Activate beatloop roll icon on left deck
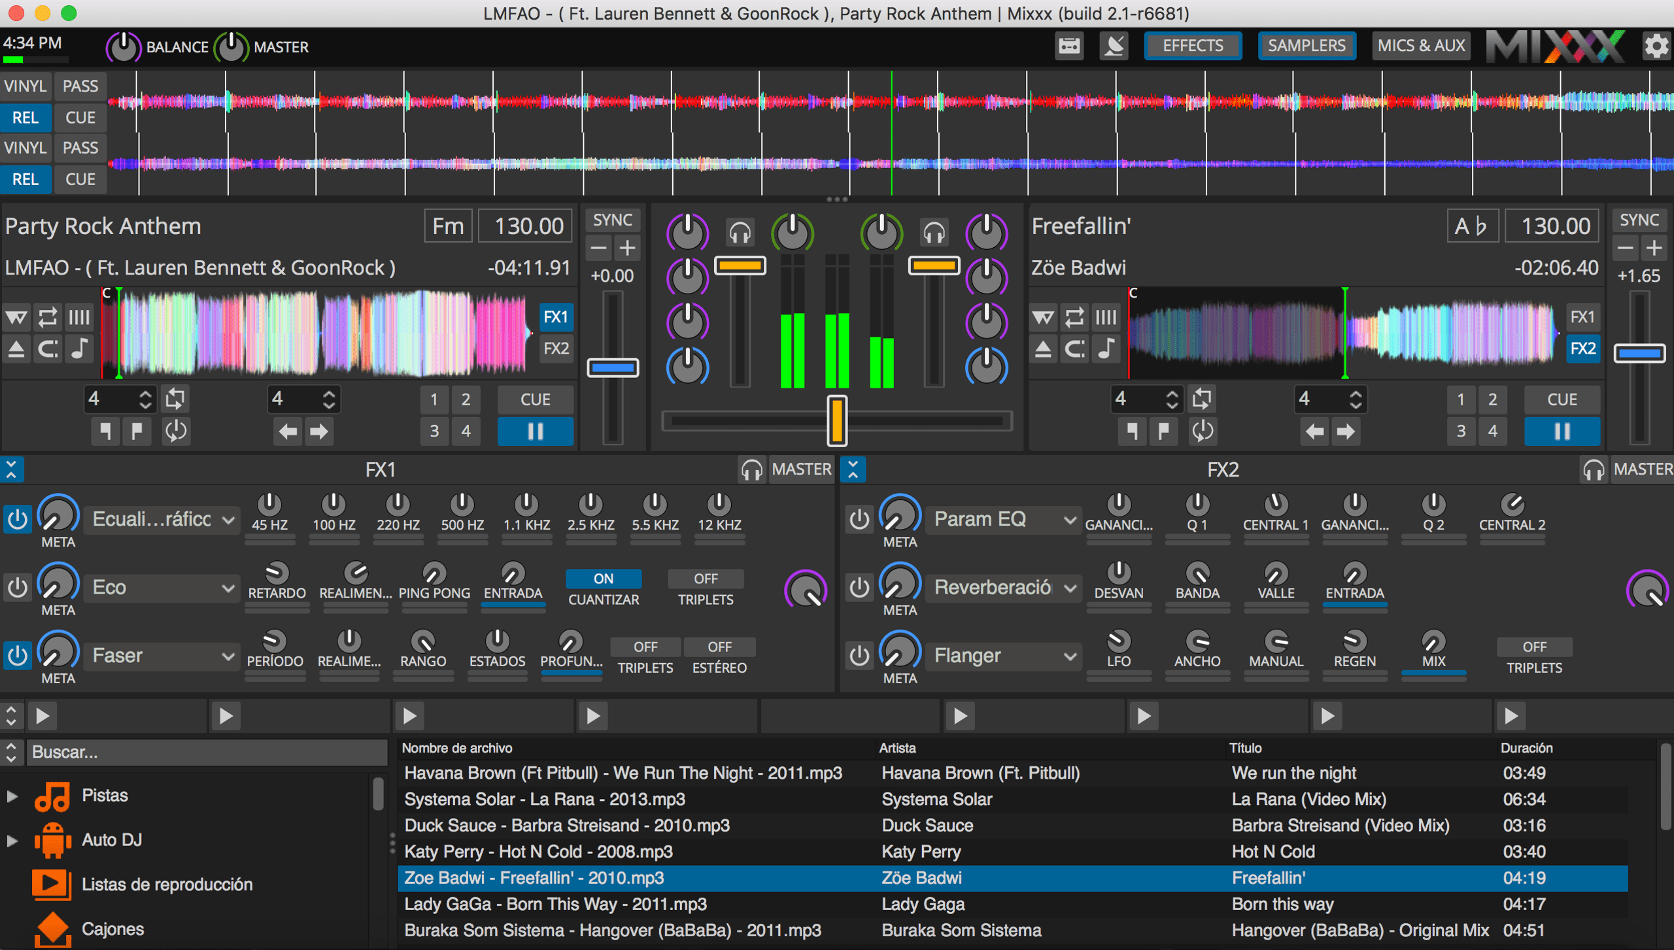The image size is (1674, 950). 175,398
